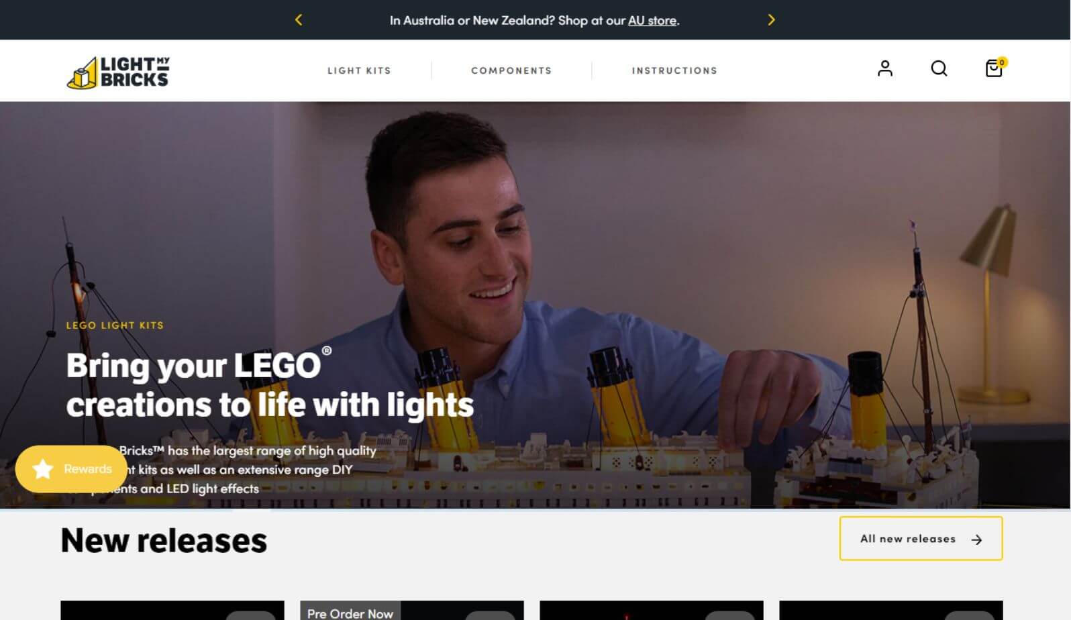Click the Light My Bricks logo
The image size is (1071, 620).
click(118, 72)
